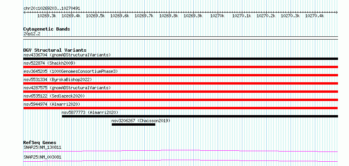Viewport: 349px width, 166px height.
Task: Open the nsv5531334 (ByrskaBishop2022) variant
Action: pyautogui.click(x=57, y=79)
